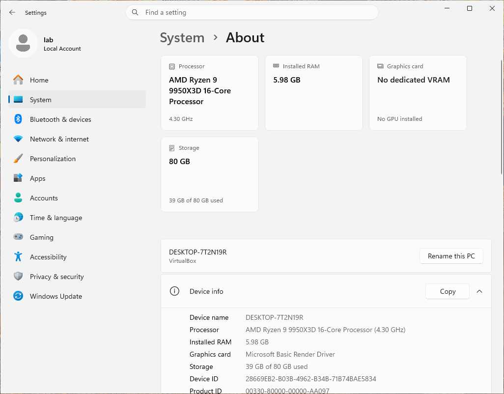Screen dimensions: 504x394
Task: Click the Device info circle icon
Action: (174, 291)
